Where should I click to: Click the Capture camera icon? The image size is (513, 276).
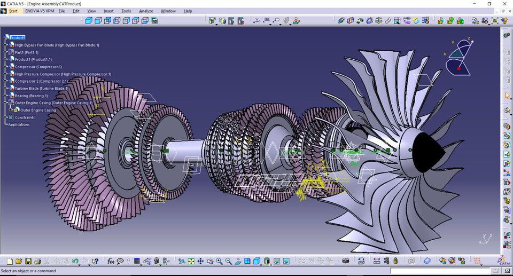[346, 261]
